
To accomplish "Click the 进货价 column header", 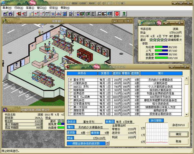I will pyautogui.click(x=117, y=73).
